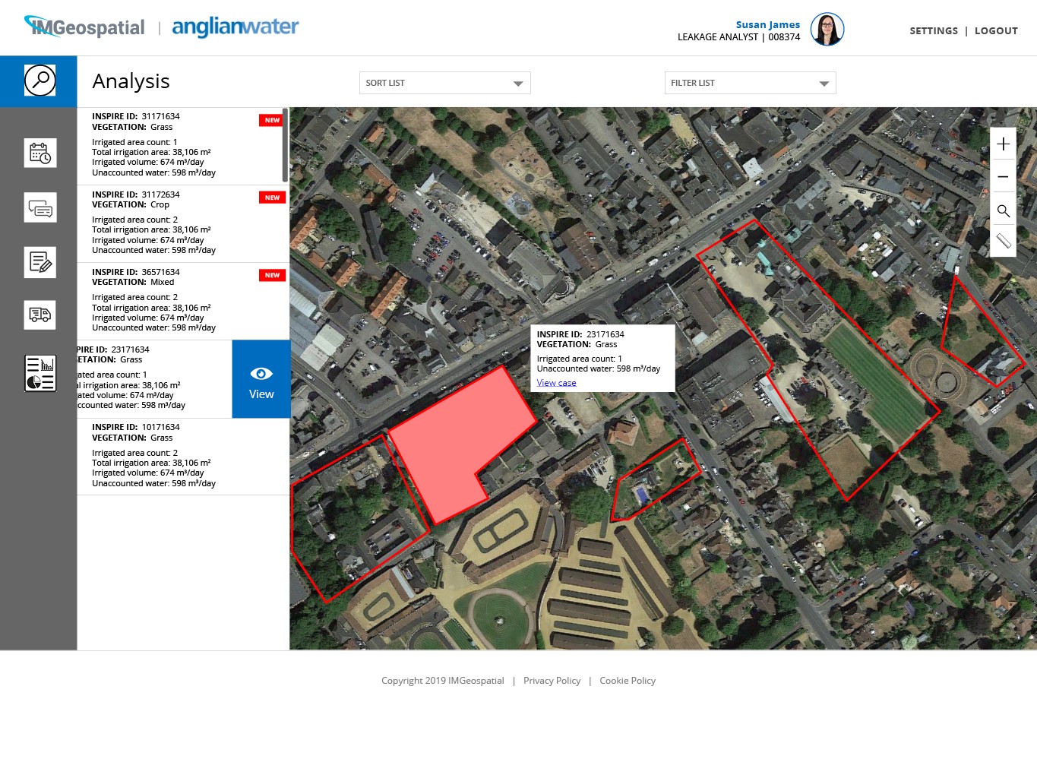
Task: Select list item INSPIRE ID 10171634
Action: tap(182, 457)
